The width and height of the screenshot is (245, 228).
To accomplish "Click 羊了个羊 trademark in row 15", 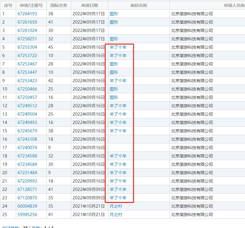I will point(118,131).
